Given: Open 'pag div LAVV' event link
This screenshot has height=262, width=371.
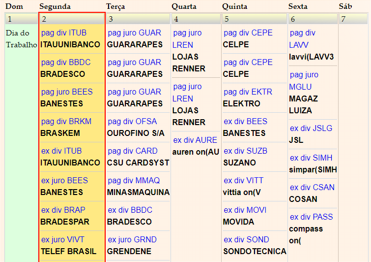Looking at the screenshot, I should click(302, 39).
